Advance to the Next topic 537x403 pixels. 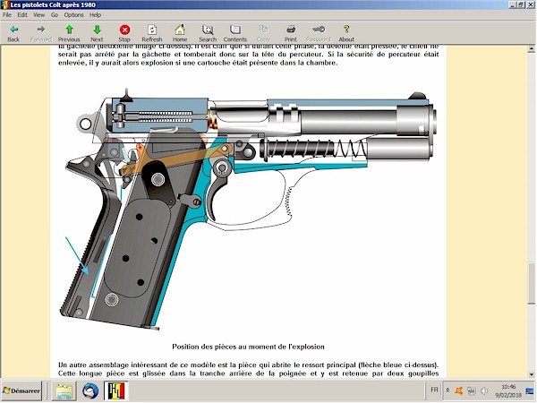coord(97,33)
